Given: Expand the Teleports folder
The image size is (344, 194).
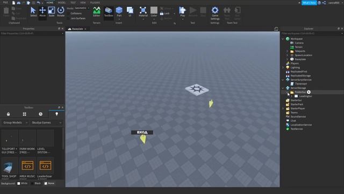Looking at the screenshot, I should click(287, 51).
